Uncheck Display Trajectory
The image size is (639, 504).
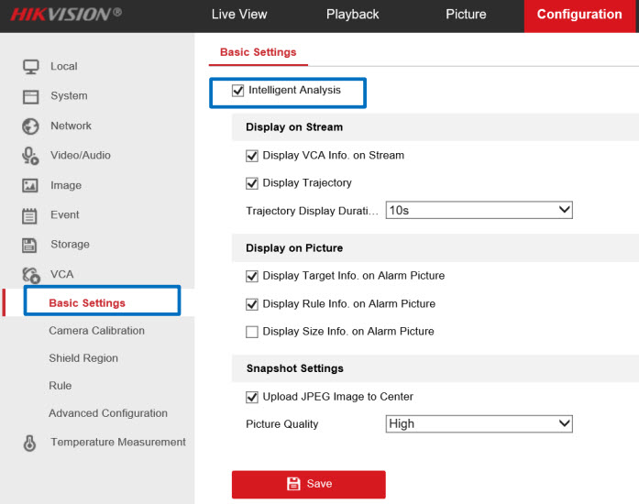pos(252,183)
